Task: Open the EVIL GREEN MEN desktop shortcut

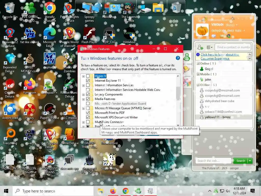Action: click(30, 12)
